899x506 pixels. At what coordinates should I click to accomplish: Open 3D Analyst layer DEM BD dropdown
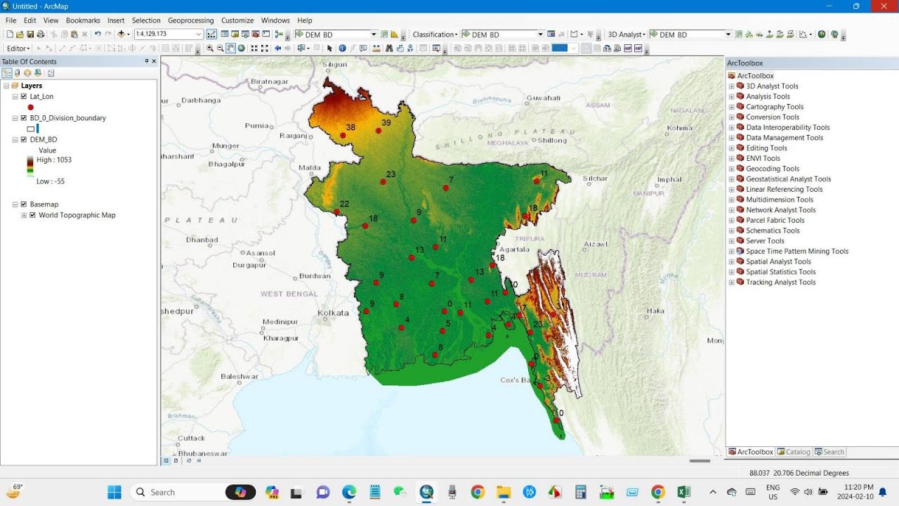728,34
